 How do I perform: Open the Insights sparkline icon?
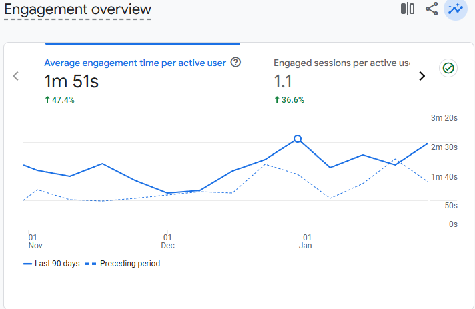coord(456,9)
